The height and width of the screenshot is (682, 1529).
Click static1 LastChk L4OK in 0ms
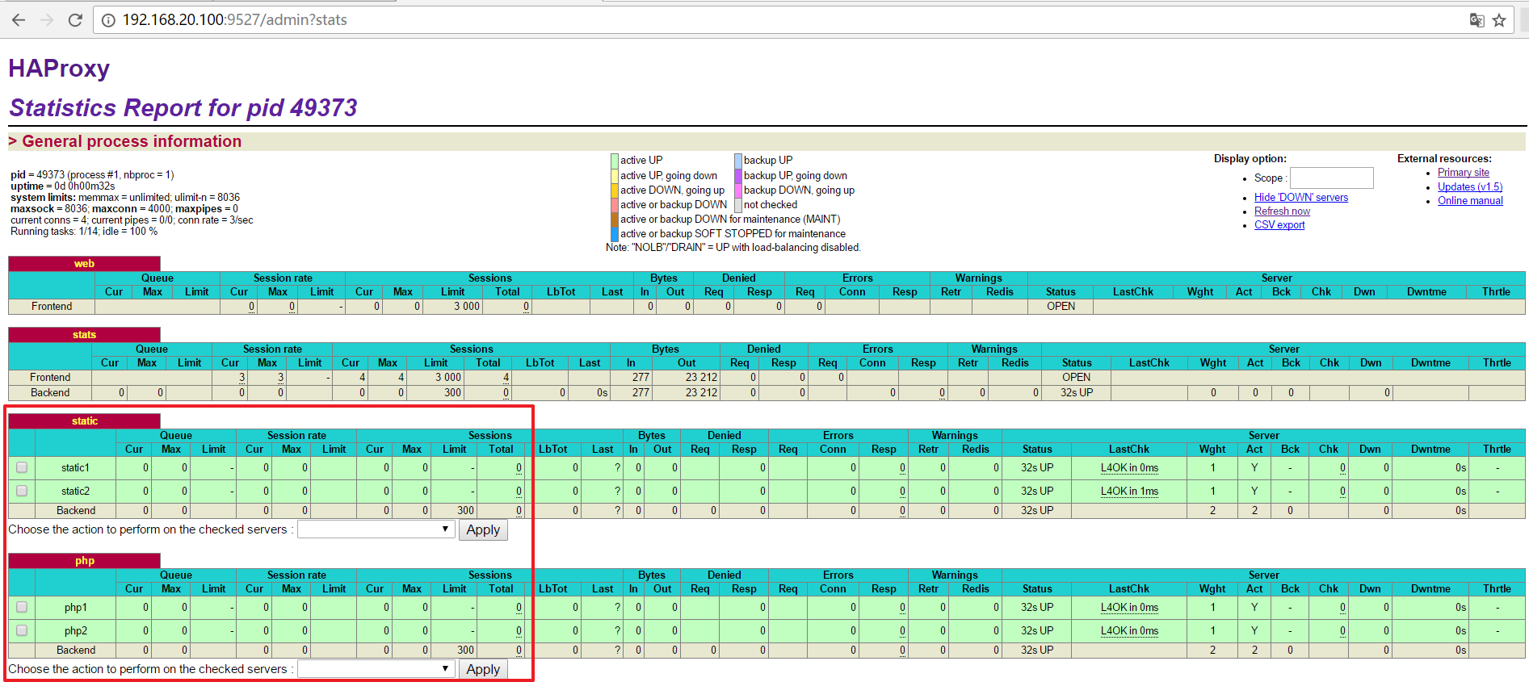tap(1129, 467)
